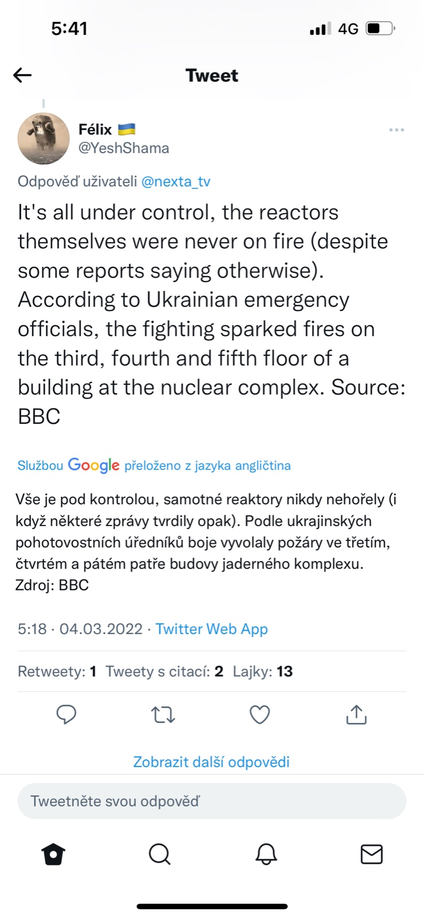The image size is (424, 918).
Task: Retweet using the arrows icon
Action: click(163, 715)
